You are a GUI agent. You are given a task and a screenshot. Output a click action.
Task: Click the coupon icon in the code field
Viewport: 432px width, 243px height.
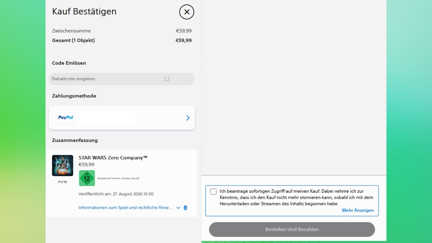coord(167,79)
